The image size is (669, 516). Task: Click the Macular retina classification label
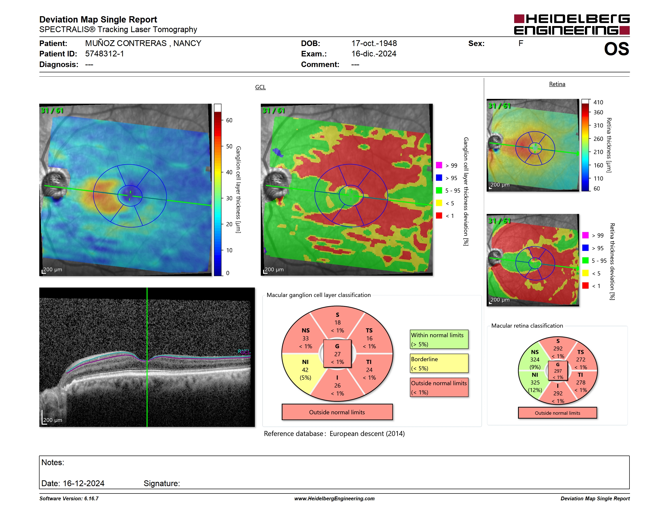coord(527,326)
